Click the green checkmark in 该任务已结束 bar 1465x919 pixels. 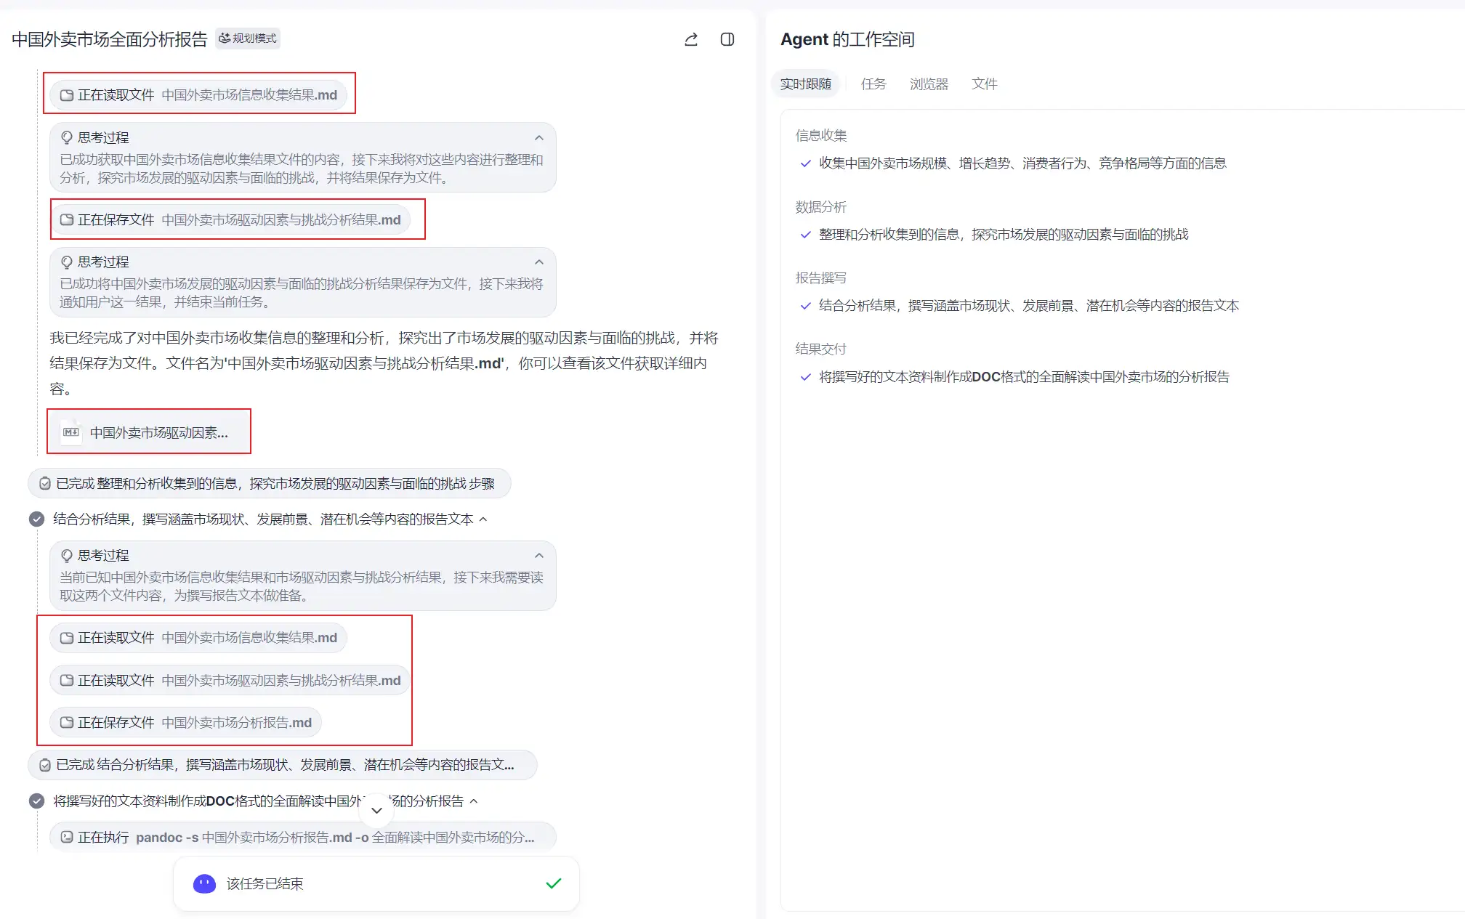pyautogui.click(x=554, y=883)
